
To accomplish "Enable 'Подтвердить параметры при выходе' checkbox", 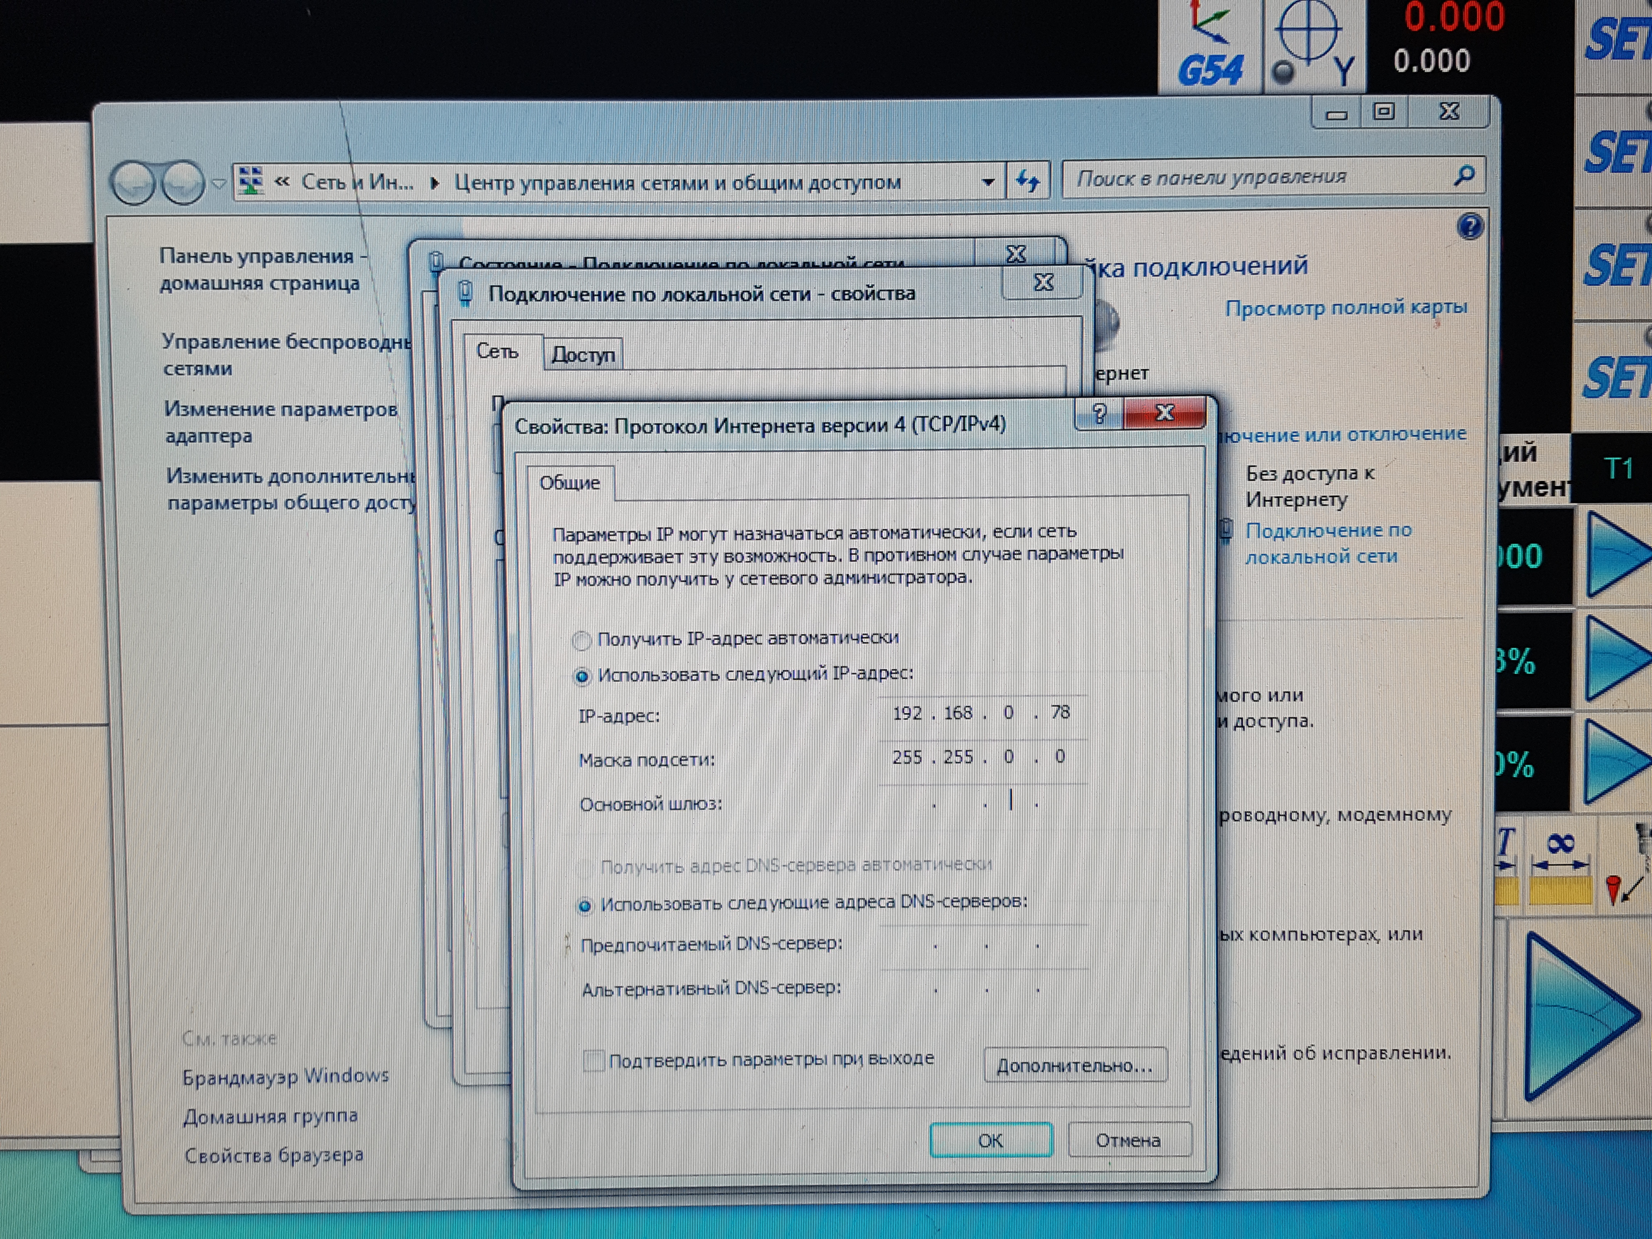I will [x=594, y=1061].
